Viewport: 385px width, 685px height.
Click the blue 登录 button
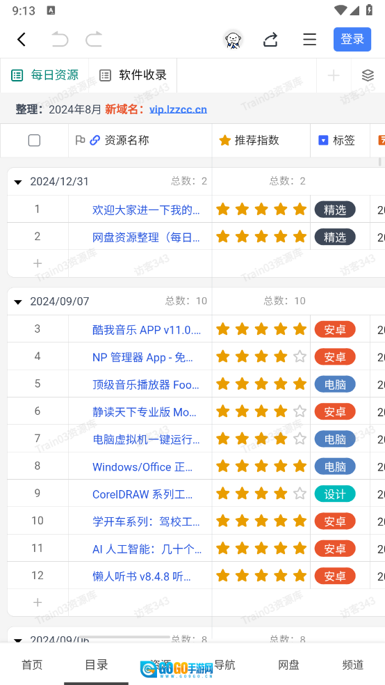(352, 39)
